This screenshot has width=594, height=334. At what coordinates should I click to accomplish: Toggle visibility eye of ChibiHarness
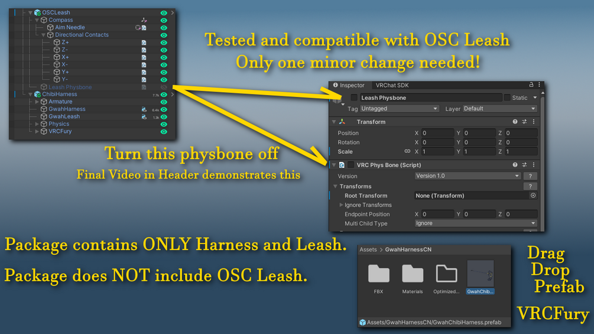164,95
